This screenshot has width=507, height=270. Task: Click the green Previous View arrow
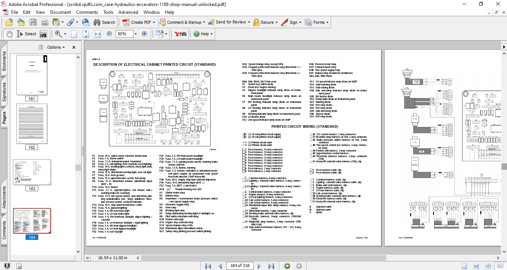pyautogui.click(x=287, y=266)
